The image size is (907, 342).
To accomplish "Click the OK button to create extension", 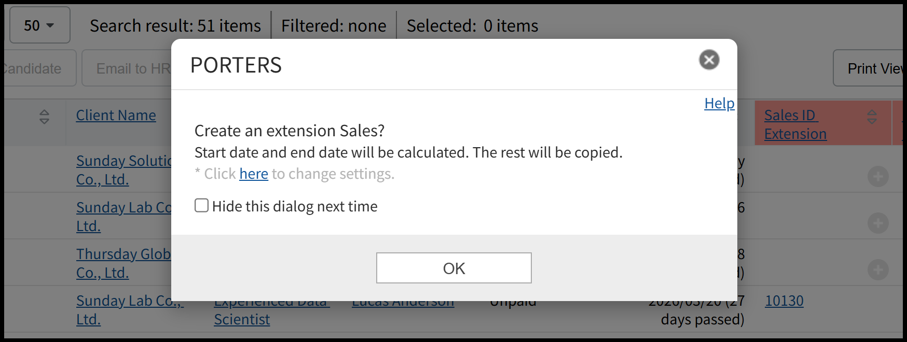I will 453,268.
